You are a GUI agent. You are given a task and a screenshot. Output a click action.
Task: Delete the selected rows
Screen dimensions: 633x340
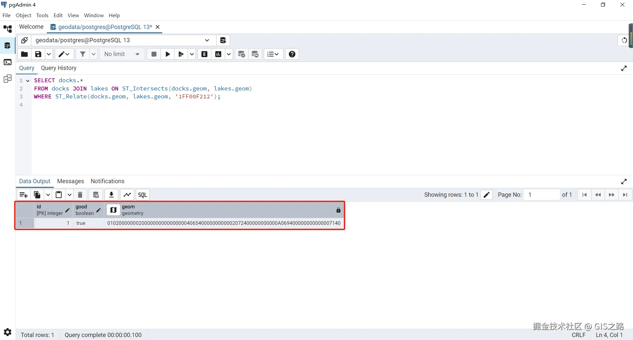[x=80, y=195]
